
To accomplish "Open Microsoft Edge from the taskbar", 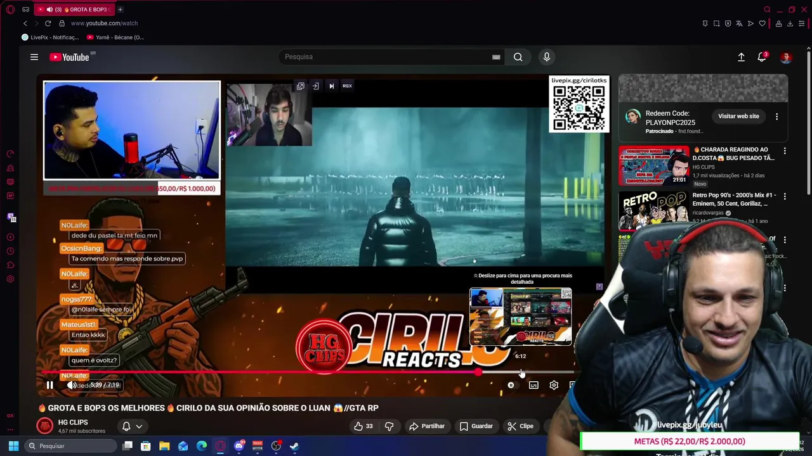I will [202, 446].
